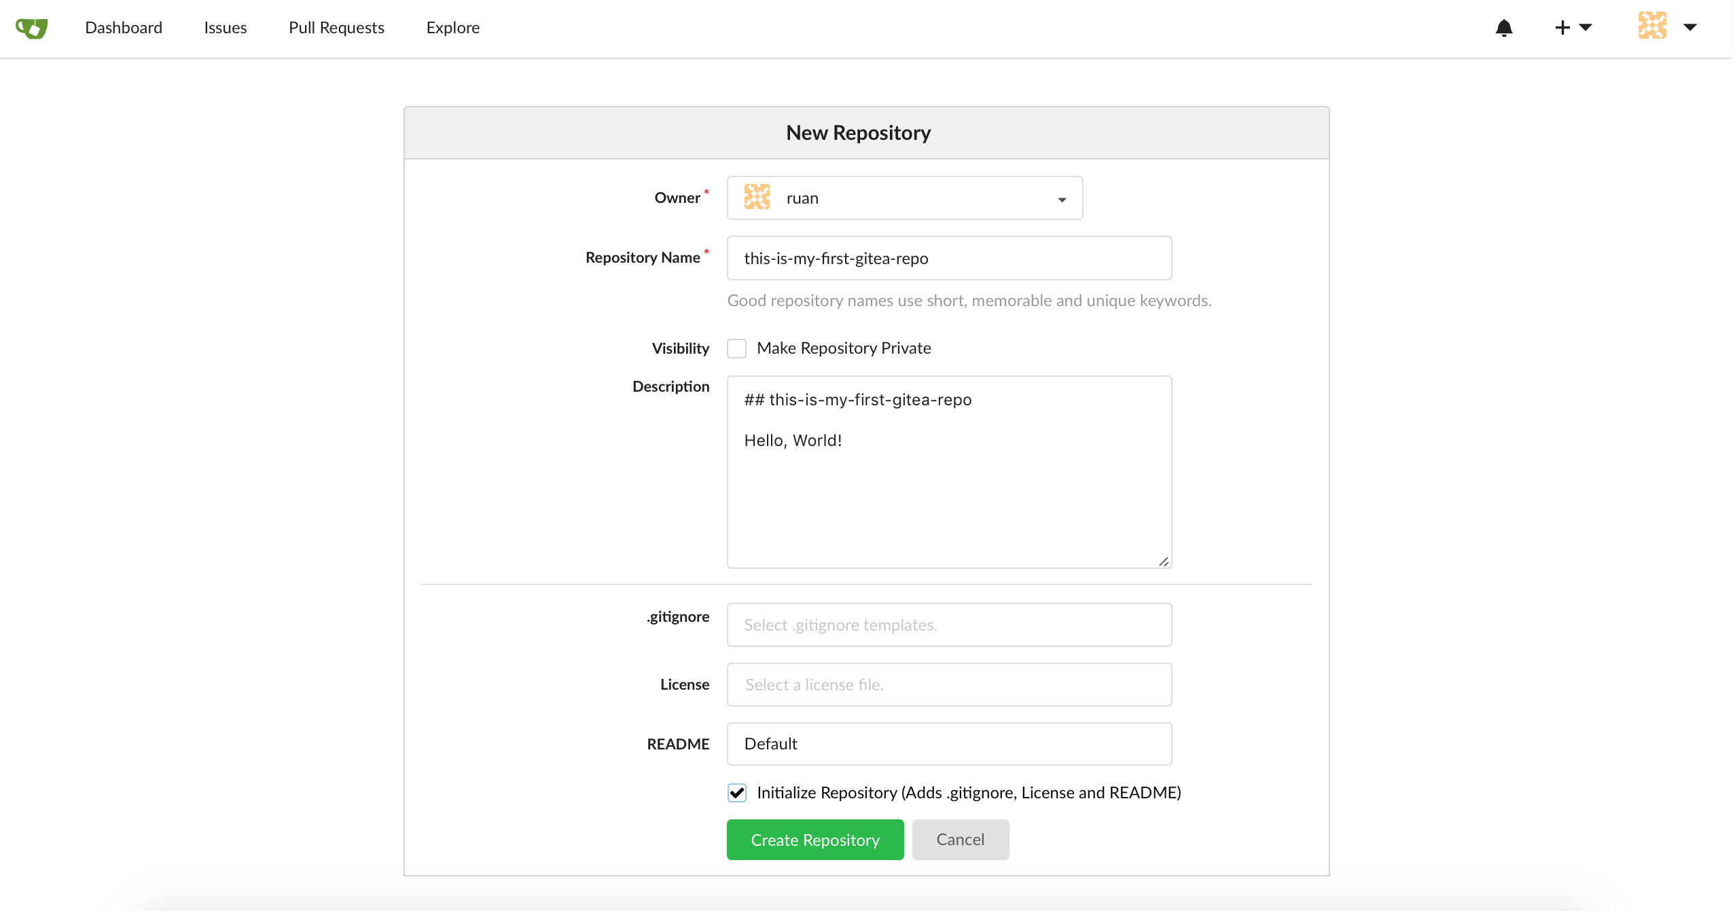Screen dimensions: 1735x911
Task: Click the ruan owner avatar icon
Action: coord(757,197)
